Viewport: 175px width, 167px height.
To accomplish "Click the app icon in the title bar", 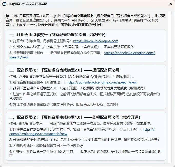I will coord(4,4).
